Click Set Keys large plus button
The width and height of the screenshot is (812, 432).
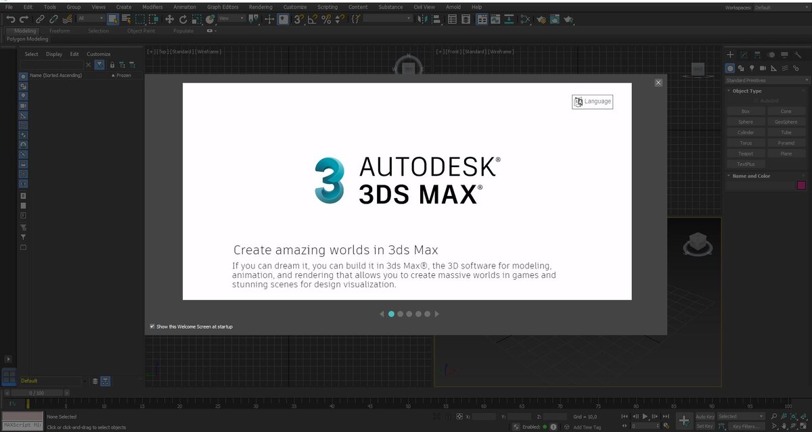click(684, 421)
